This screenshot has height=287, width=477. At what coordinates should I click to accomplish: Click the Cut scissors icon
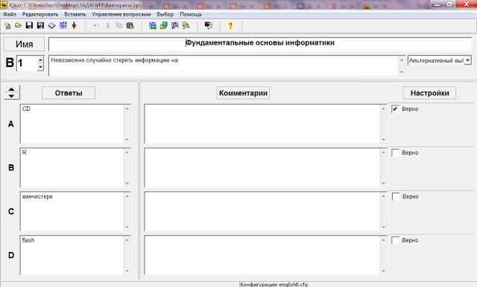[x=107, y=26]
